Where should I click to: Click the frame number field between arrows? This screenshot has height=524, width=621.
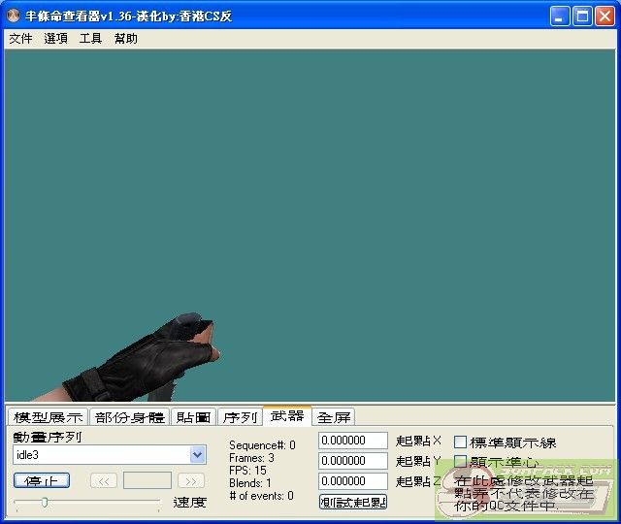click(x=147, y=481)
